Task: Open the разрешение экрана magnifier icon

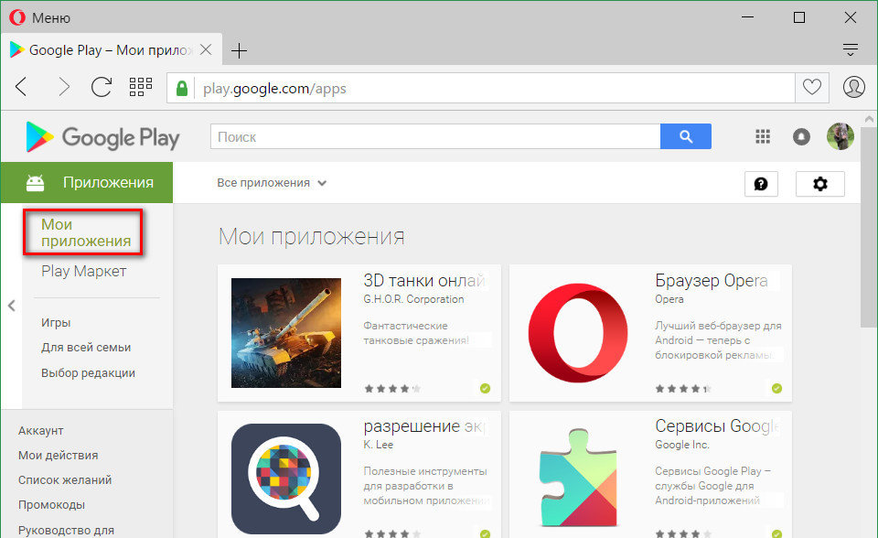Action: tap(286, 479)
